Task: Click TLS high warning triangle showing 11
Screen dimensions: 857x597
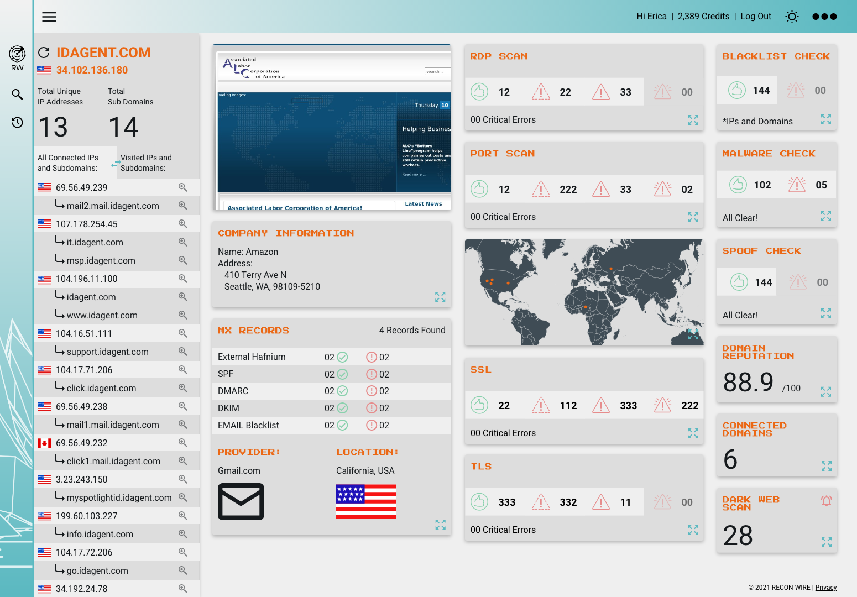Action: coord(601,502)
